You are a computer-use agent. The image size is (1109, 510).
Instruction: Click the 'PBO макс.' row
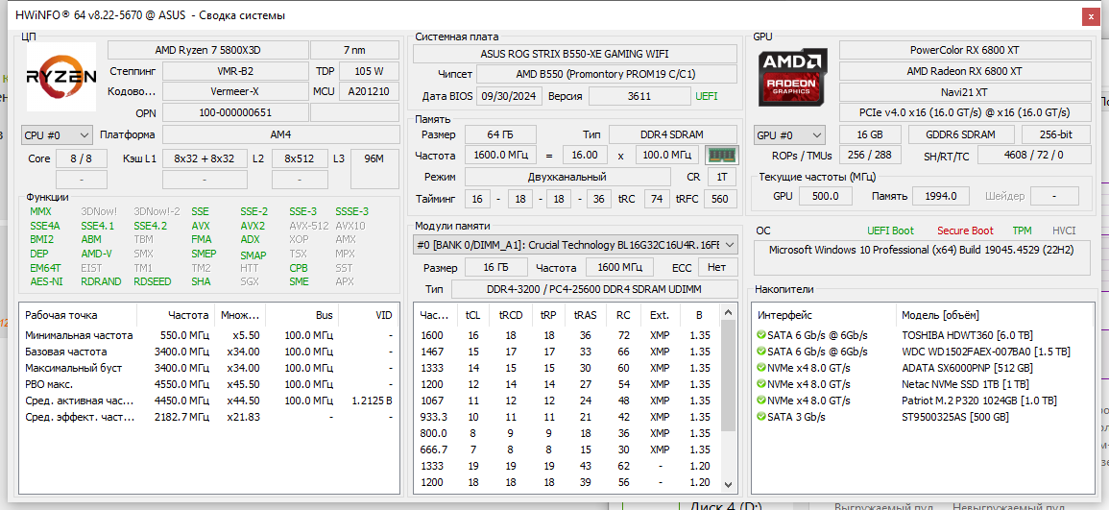coord(208,384)
